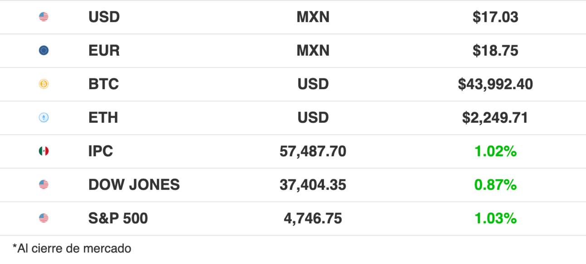The image size is (586, 264).
Task: Select the $43,992.40 Bitcoin price
Action: [495, 84]
